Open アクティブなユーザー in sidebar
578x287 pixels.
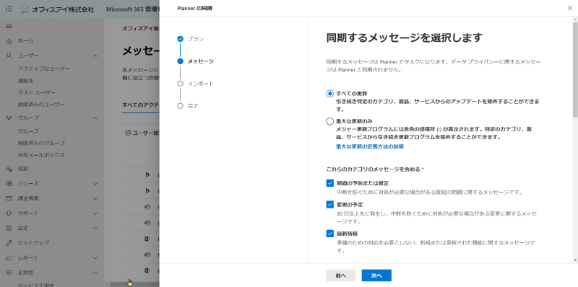[x=44, y=69]
